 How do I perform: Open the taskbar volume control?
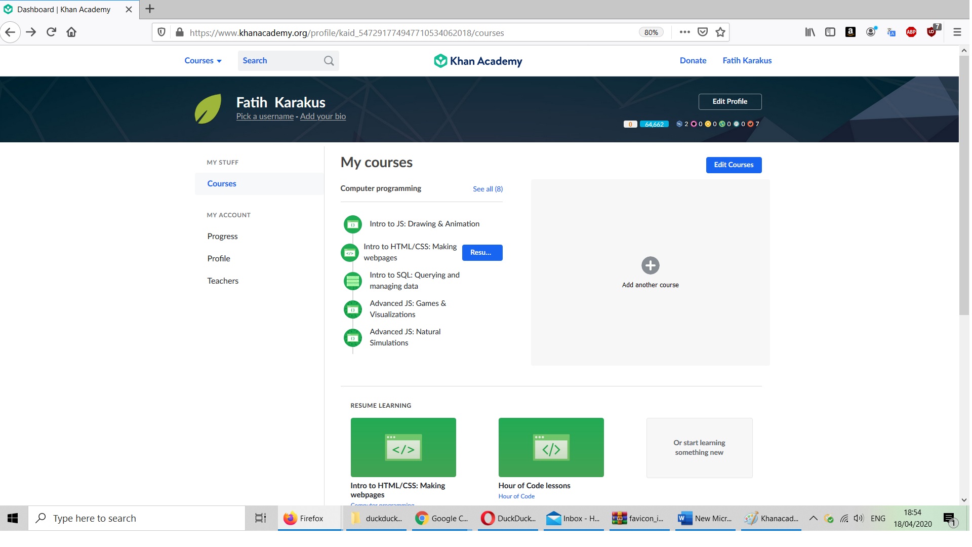click(859, 518)
